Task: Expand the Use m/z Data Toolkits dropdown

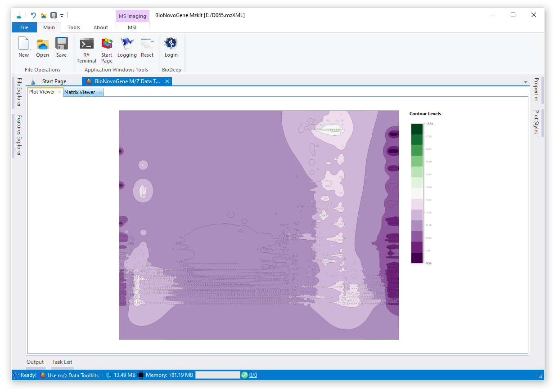Action: [x=102, y=375]
